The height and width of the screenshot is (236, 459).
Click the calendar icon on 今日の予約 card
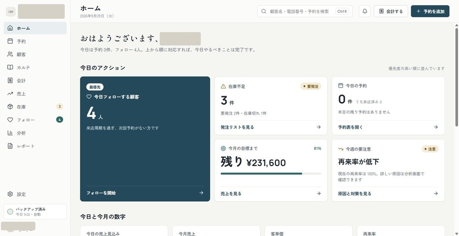341,85
